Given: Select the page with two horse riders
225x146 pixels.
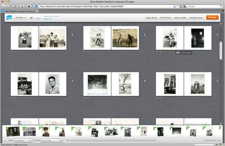Looking at the screenshot, I should (x=125, y=38).
